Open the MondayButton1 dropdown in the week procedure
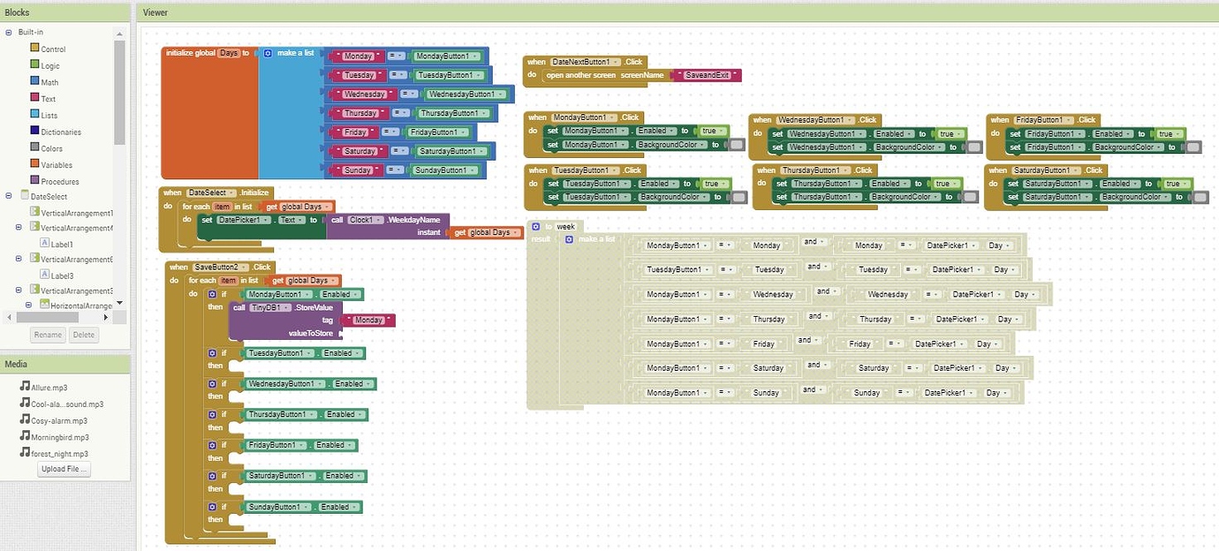 coord(687,245)
